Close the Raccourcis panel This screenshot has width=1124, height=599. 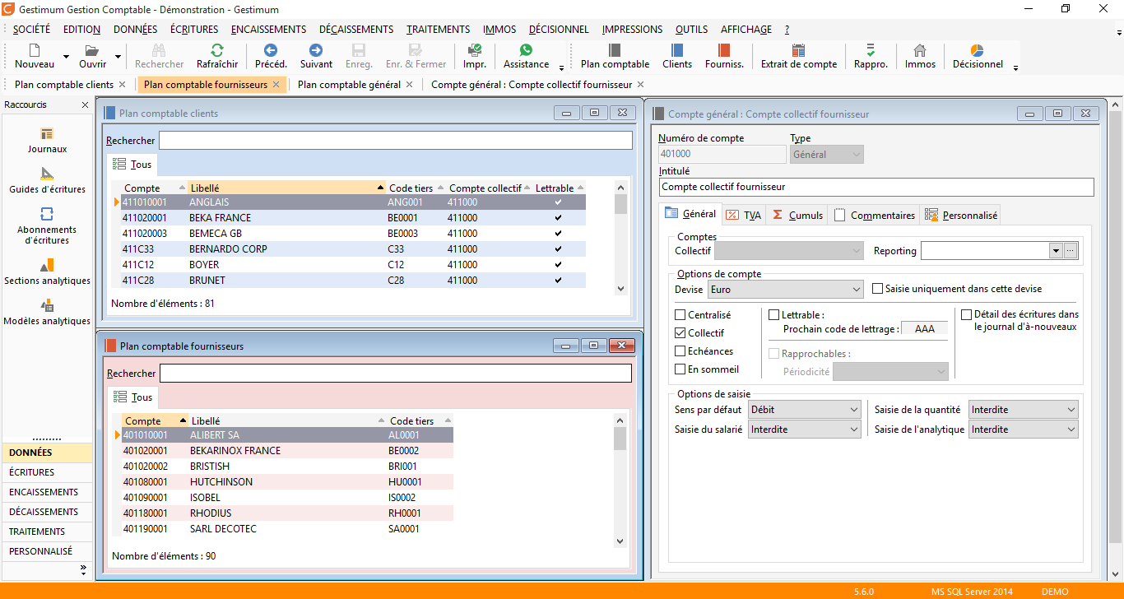85,105
